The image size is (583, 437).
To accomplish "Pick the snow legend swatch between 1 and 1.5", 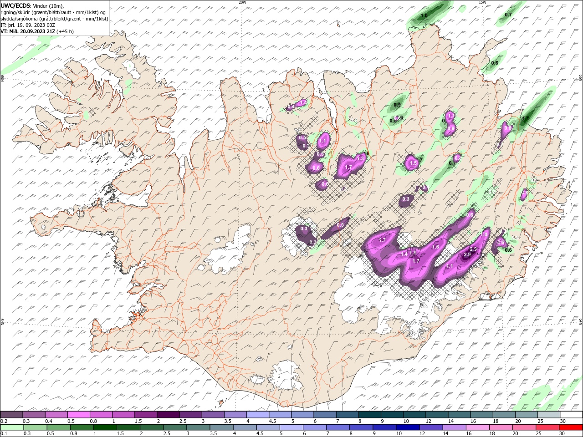I will [123, 415].
